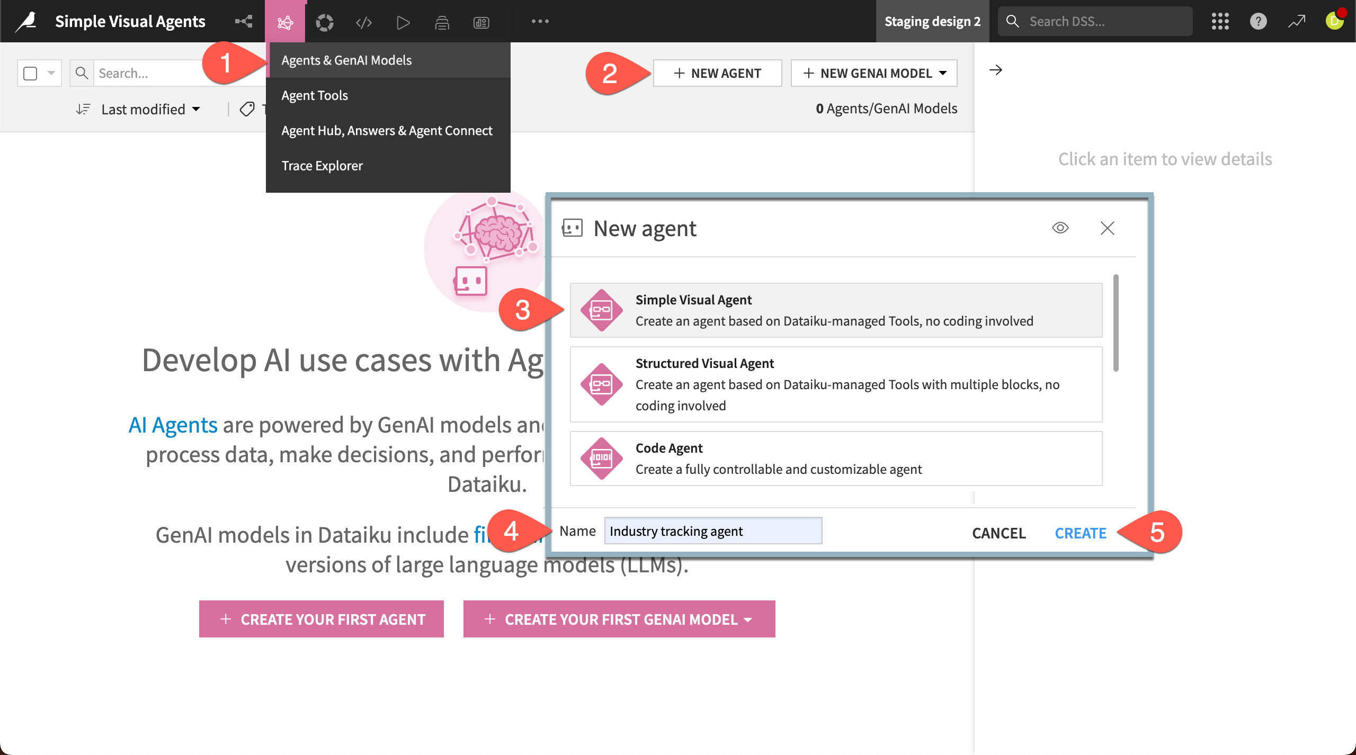Screen dimensions: 1356x755
Task: Click the help question mark icon
Action: (1258, 21)
